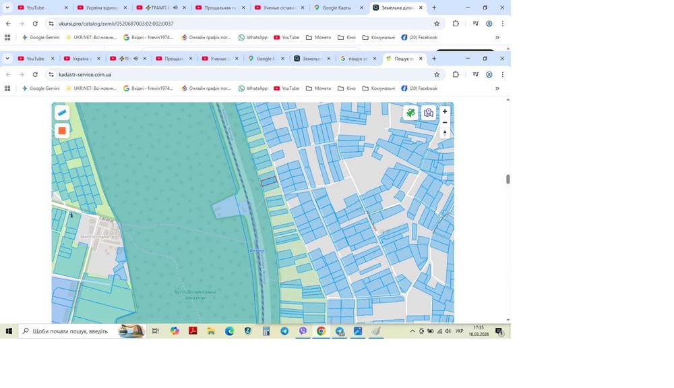Open WhatsApp bookmark in front window
This screenshot has height=388, width=674.
(253, 88)
